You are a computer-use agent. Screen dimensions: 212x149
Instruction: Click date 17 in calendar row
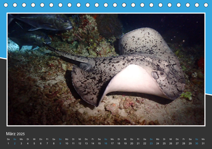[x=112, y=143]
